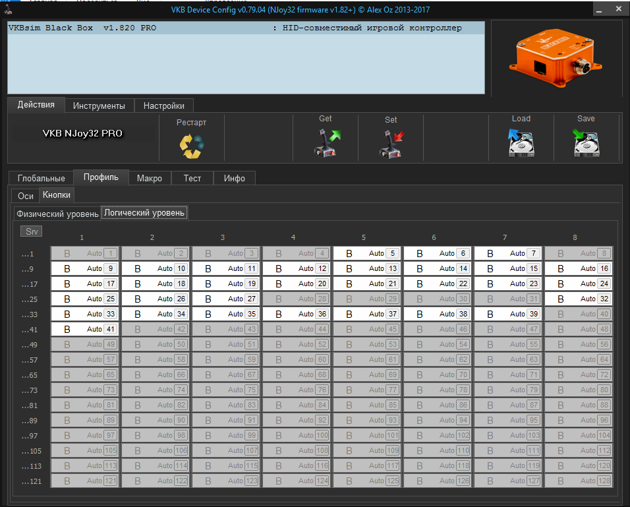
Task: Click the Load hard drive icon
Action: (521, 142)
